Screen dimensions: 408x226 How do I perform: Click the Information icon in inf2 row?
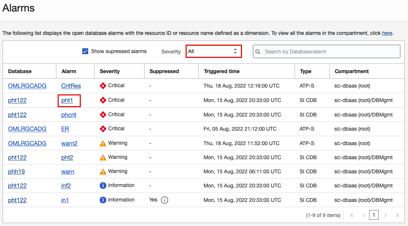coord(103,186)
